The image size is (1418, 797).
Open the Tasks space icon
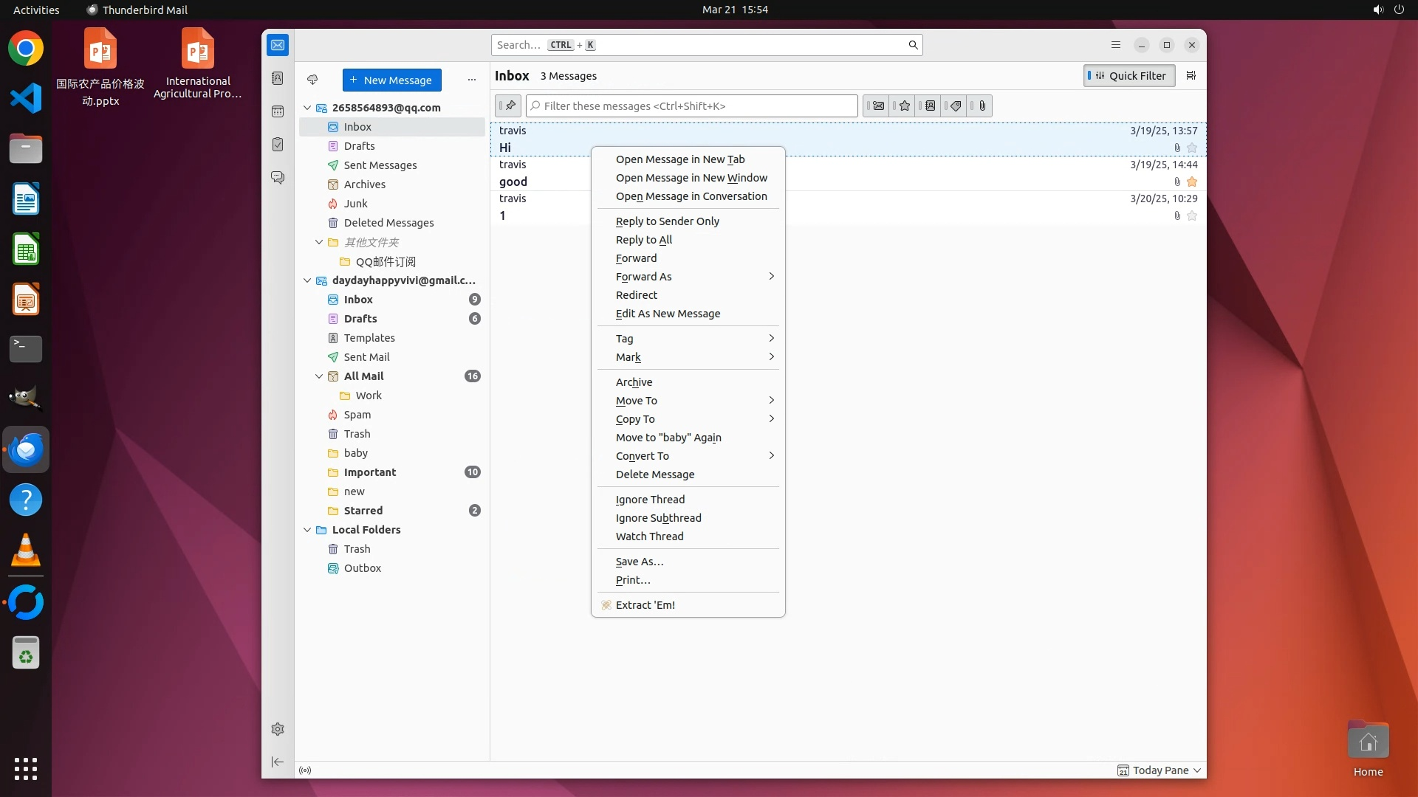pyautogui.click(x=278, y=145)
